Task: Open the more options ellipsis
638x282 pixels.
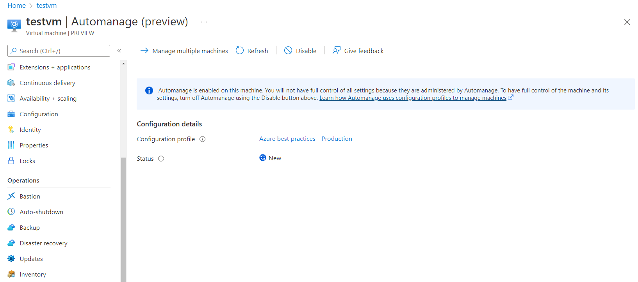Action: point(204,22)
